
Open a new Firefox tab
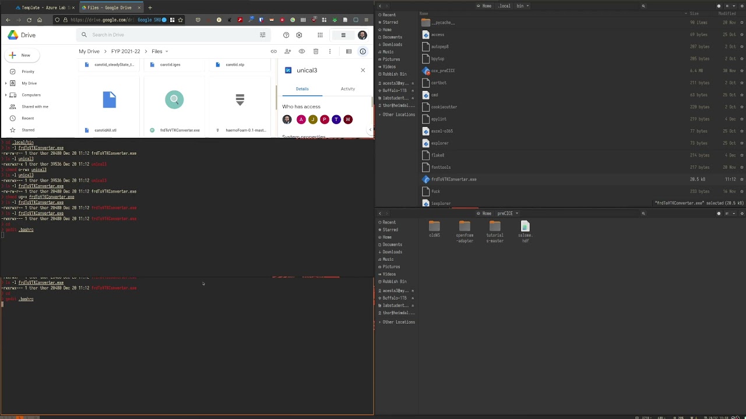[150, 8]
